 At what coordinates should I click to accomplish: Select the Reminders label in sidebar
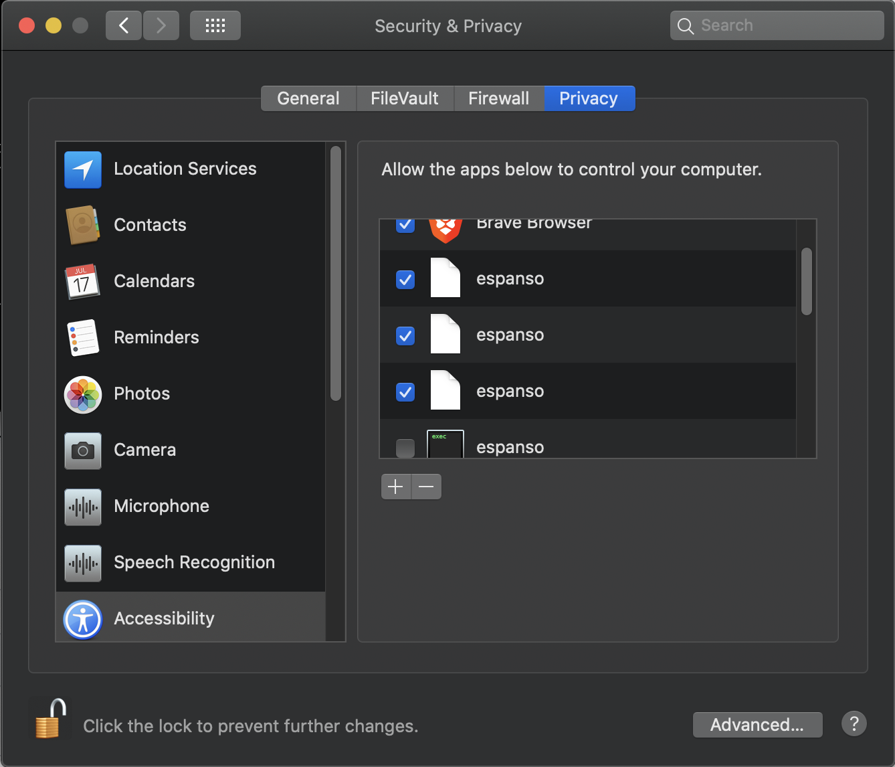coord(157,337)
